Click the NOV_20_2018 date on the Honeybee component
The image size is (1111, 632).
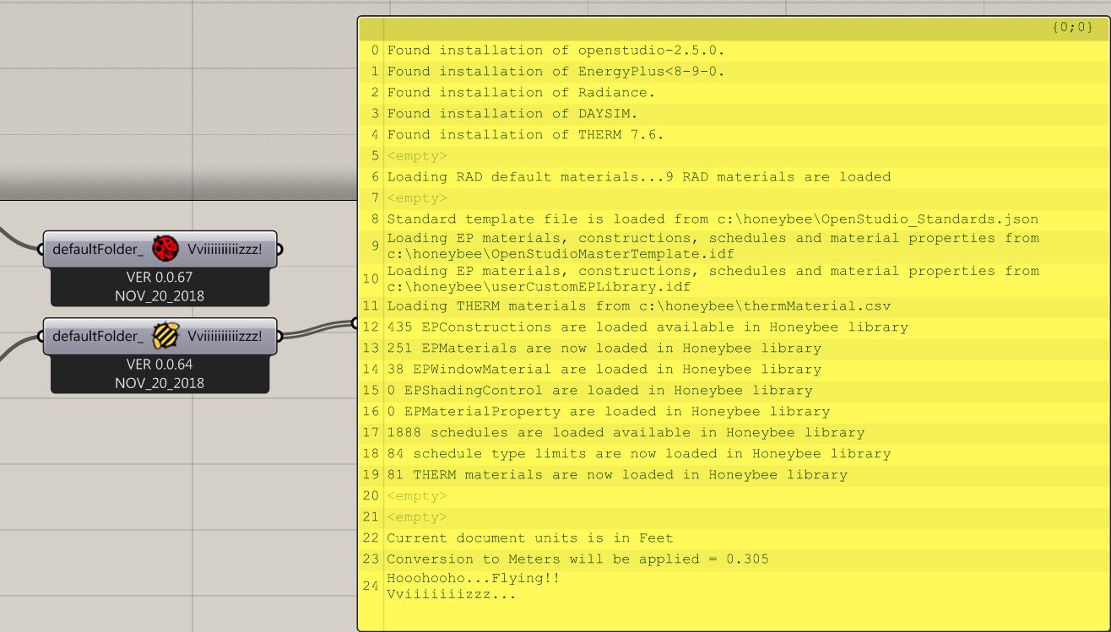pyautogui.click(x=159, y=382)
